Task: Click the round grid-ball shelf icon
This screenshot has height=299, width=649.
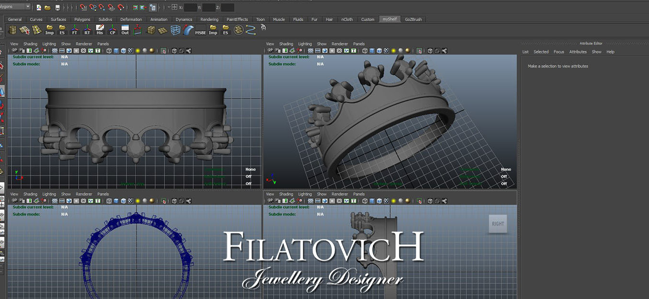Action: point(238,30)
